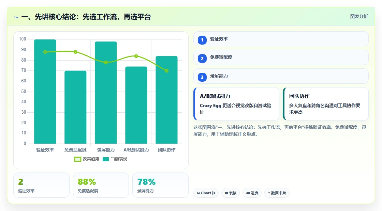Open the 验证效率 list item
The height and width of the screenshot is (211, 382).
281,39
